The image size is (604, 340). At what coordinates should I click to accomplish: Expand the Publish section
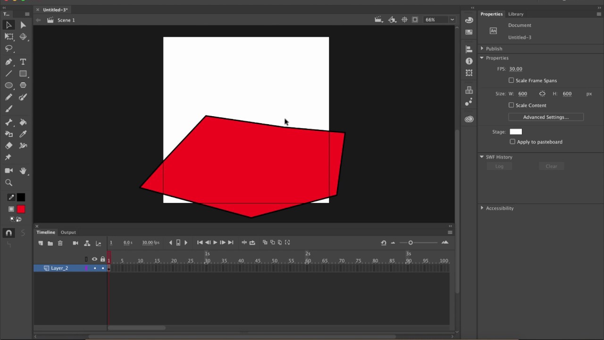(482, 49)
